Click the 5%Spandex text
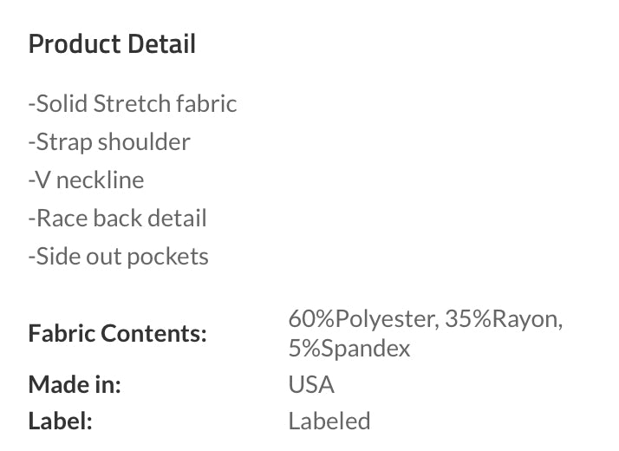Viewport: 619px width, 451px height. (x=349, y=349)
